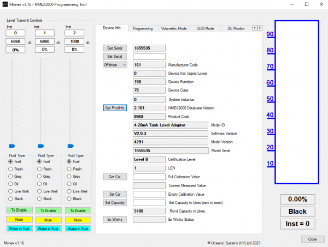
Task: Click the Close button at bottom right
Action: [x=313, y=239]
